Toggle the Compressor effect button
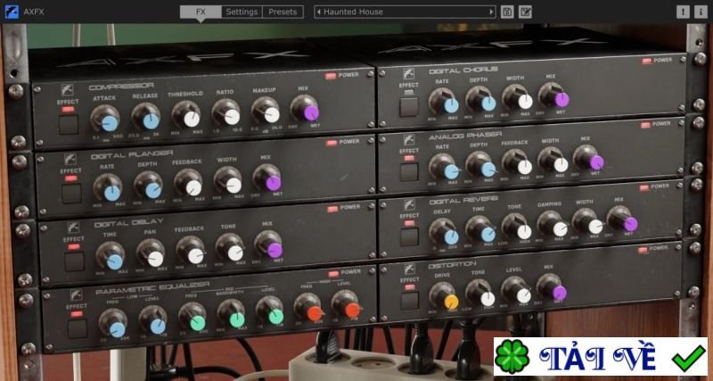 tap(69, 124)
